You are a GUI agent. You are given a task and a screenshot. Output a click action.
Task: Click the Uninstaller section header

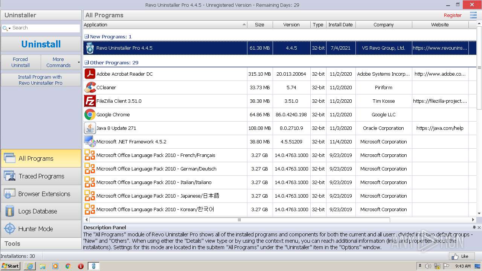click(41, 15)
